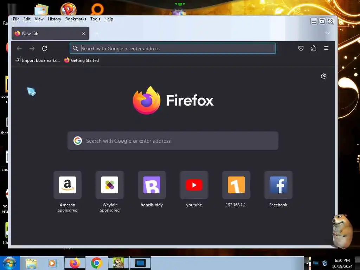Show hidden system tray icons
Image resolution: width=360 pixels, height=270 pixels.
307,263
